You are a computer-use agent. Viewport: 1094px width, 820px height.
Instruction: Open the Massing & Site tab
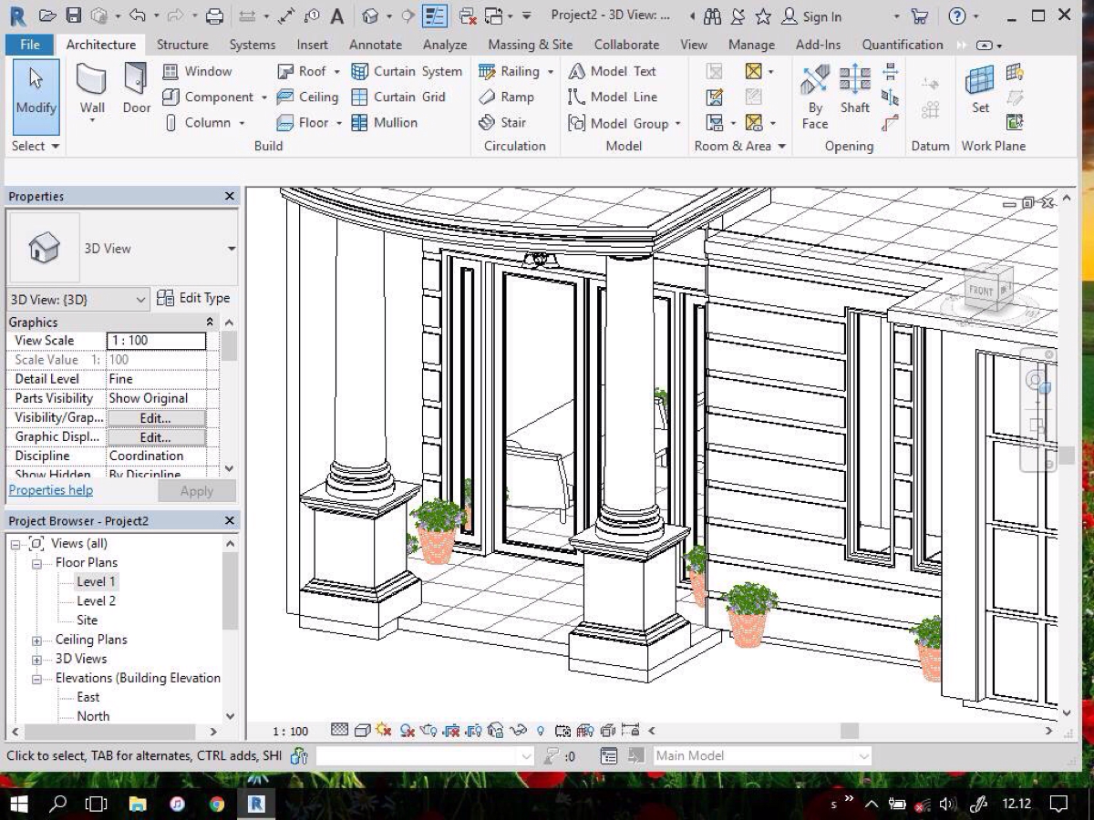pos(530,44)
